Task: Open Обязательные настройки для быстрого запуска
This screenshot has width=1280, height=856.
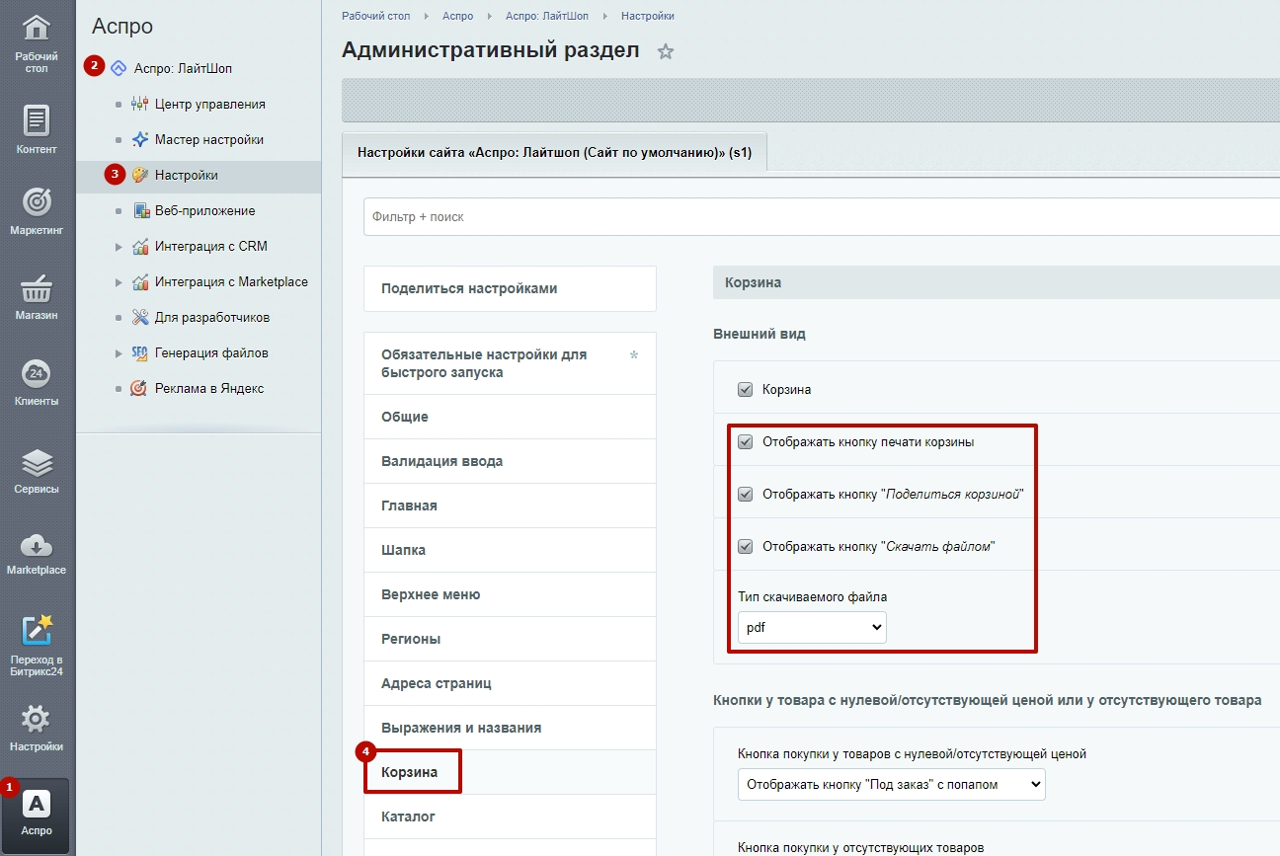Action: [x=510, y=363]
